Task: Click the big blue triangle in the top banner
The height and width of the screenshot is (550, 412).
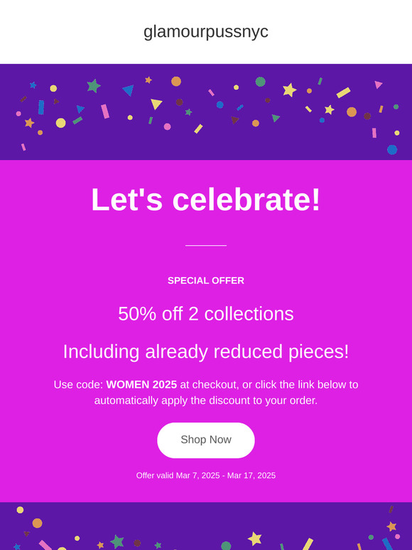Action: [x=129, y=90]
